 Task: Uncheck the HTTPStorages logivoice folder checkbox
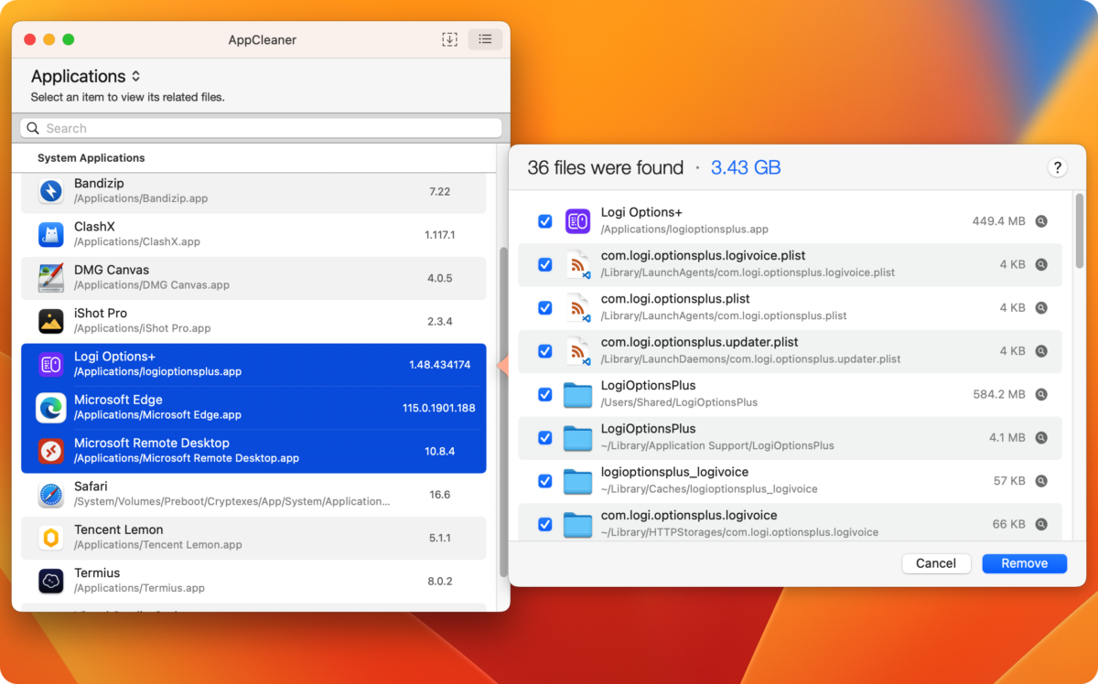(x=545, y=524)
